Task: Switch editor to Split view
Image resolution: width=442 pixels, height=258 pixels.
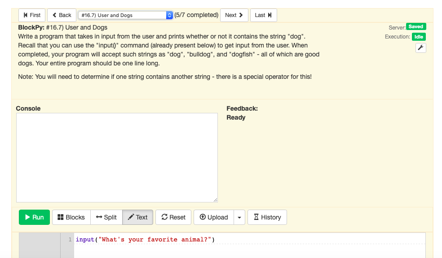Action: (x=106, y=217)
